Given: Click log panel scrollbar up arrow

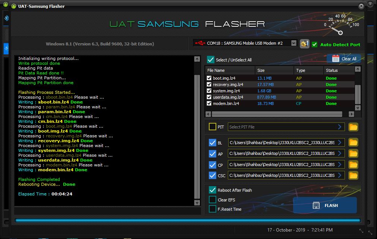Looking at the screenshot, I should [197, 59].
